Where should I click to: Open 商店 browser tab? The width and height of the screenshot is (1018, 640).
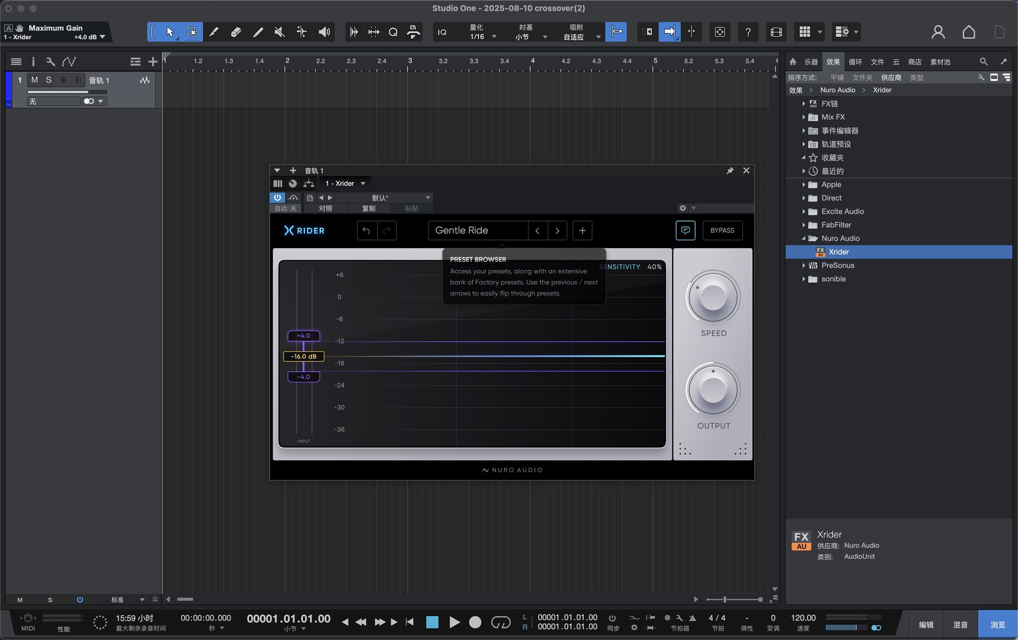pos(915,62)
